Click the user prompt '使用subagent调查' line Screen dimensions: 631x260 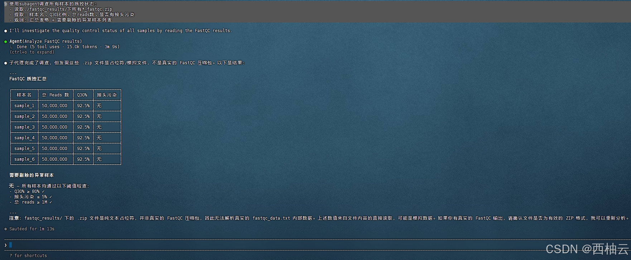tap(53, 4)
